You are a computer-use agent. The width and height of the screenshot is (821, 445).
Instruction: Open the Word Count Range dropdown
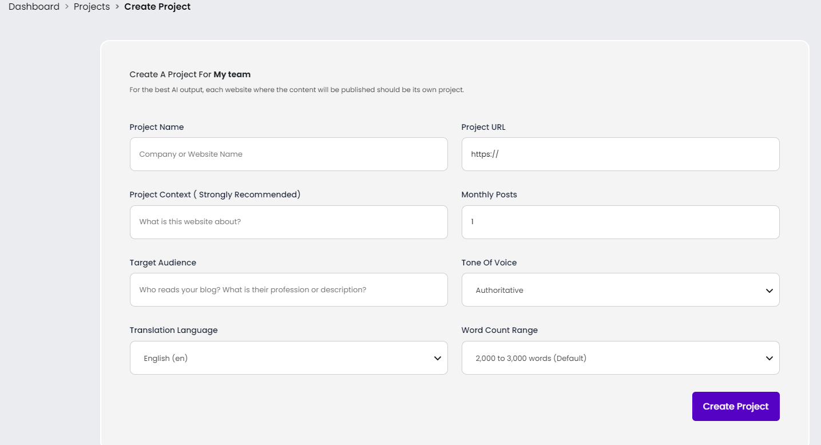[x=620, y=358]
